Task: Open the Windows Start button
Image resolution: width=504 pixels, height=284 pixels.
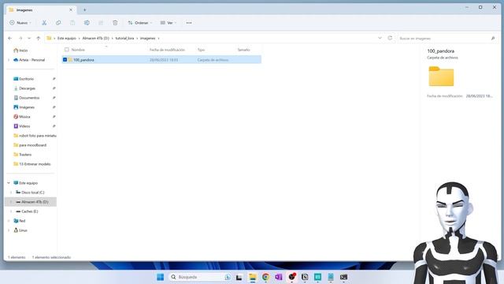Action: (160, 277)
